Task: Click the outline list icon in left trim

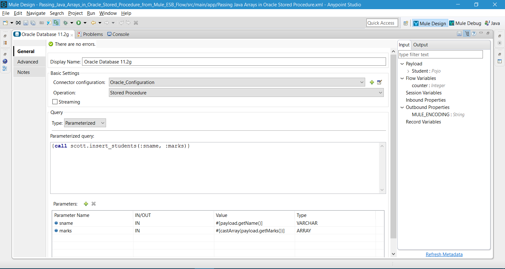Action: point(5,68)
